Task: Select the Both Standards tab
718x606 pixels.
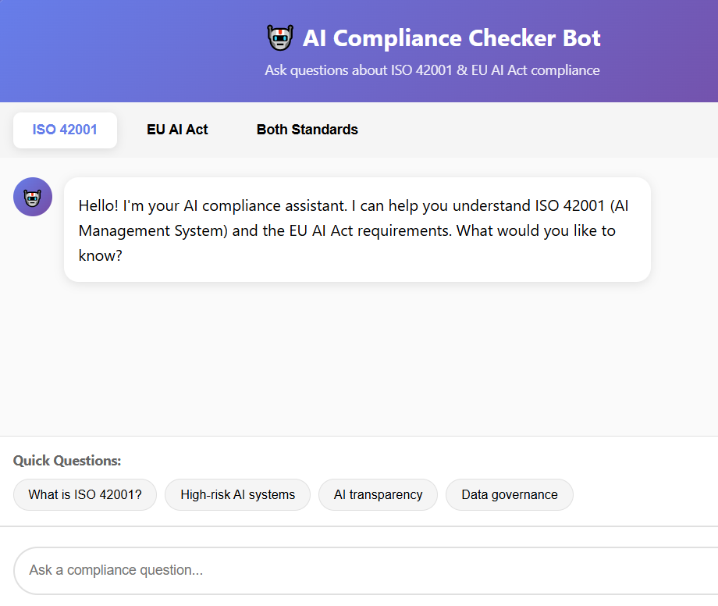Action: 307,130
